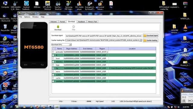Select the MTK FRP remove folder
Screen dimensions: 193x109
click(x=175, y=29)
